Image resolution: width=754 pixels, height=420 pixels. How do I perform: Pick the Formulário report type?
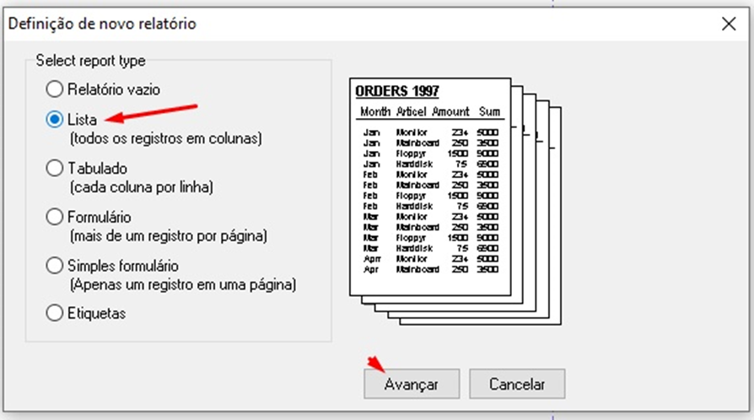[x=55, y=217]
